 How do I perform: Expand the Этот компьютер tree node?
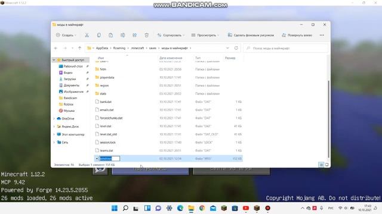[54, 134]
